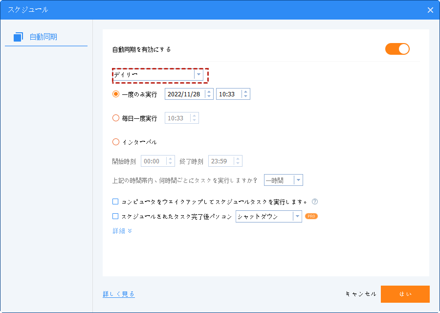Open the 自動同期 tab
The image size is (440, 313).
[x=46, y=37]
